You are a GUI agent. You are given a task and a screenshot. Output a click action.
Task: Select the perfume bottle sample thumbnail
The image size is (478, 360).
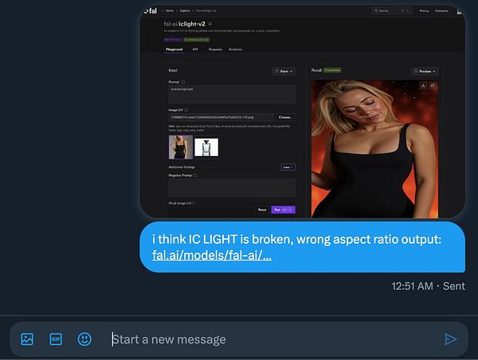point(206,147)
